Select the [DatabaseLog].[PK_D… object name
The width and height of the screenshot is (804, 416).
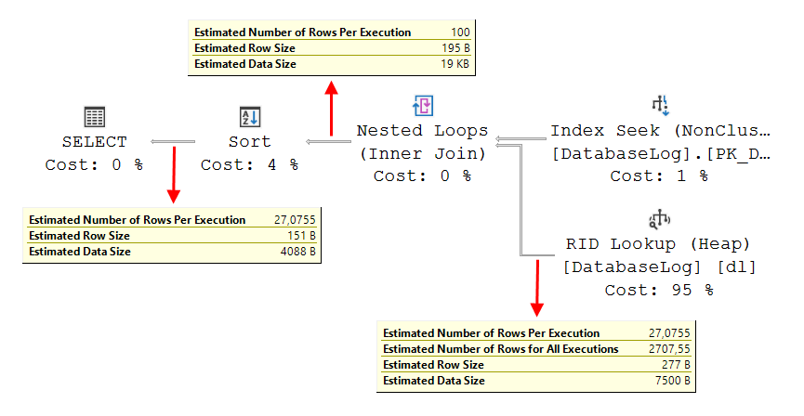tap(661, 153)
